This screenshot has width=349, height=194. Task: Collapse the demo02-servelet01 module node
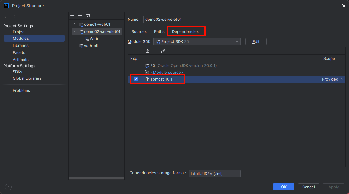(75, 31)
